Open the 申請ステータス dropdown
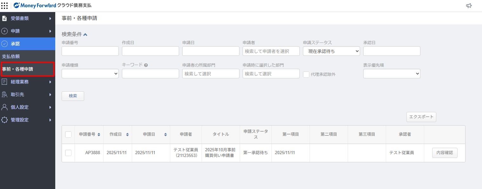The height and width of the screenshot is (189, 482). coord(331,51)
